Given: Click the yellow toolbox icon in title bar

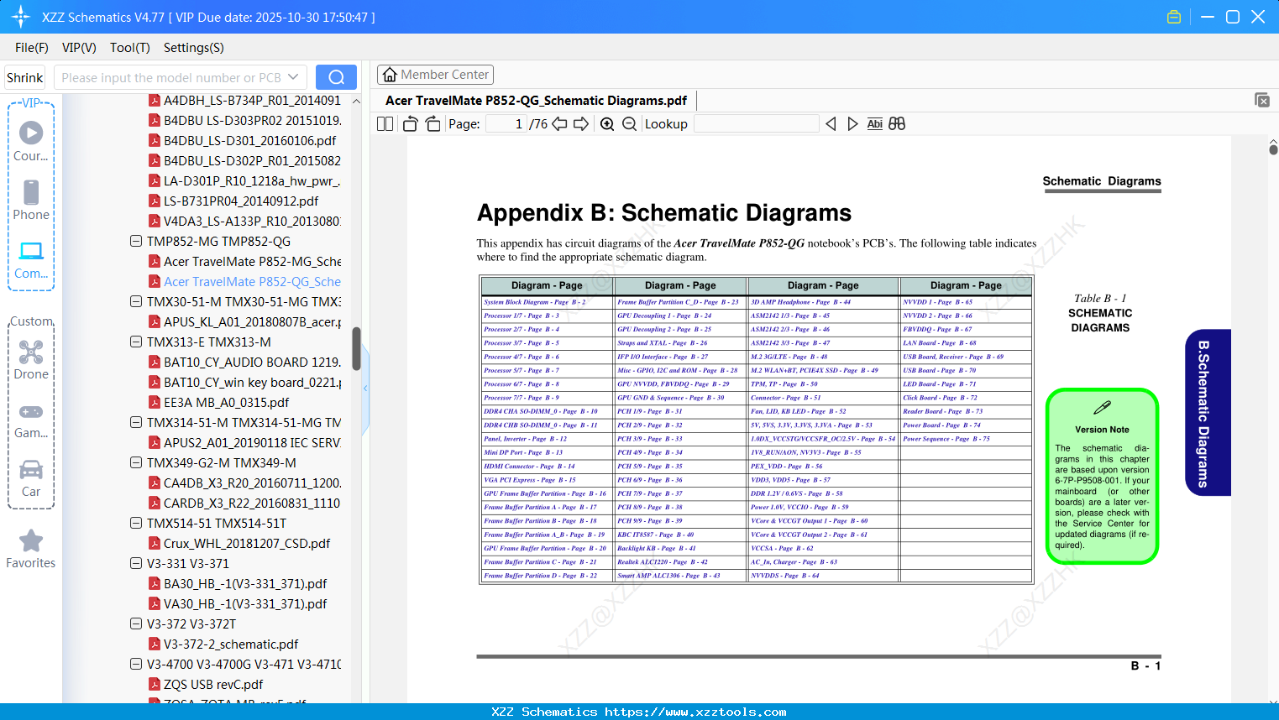Looking at the screenshot, I should coord(1174,17).
